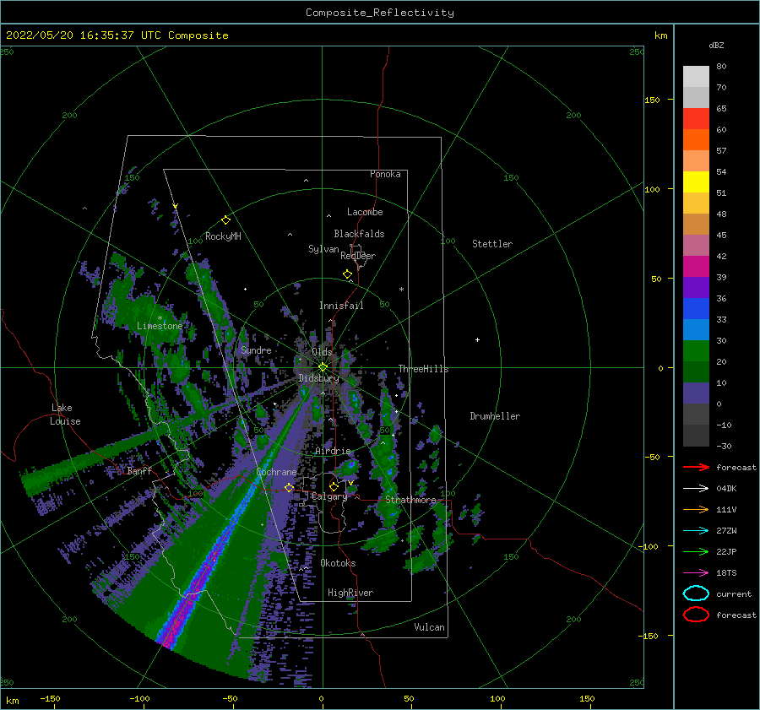Select the yellow 51-54 dBZ swatch
The height and width of the screenshot is (710, 760).
(696, 182)
